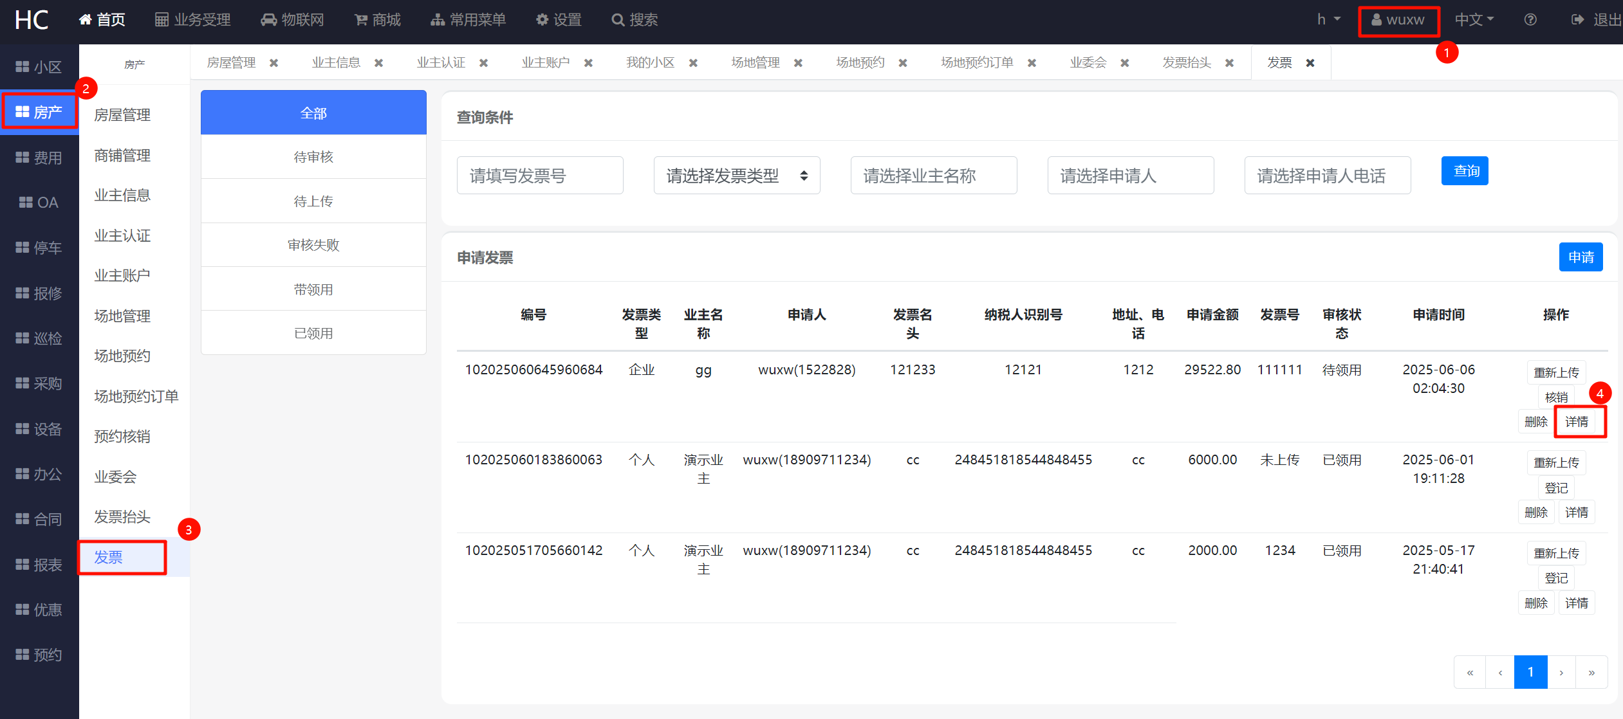Switch to the 场地预约订单 tab
This screenshot has height=719, width=1623.
pyautogui.click(x=977, y=63)
